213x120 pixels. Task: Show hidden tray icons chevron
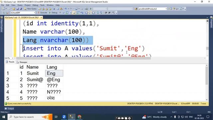[171, 117]
